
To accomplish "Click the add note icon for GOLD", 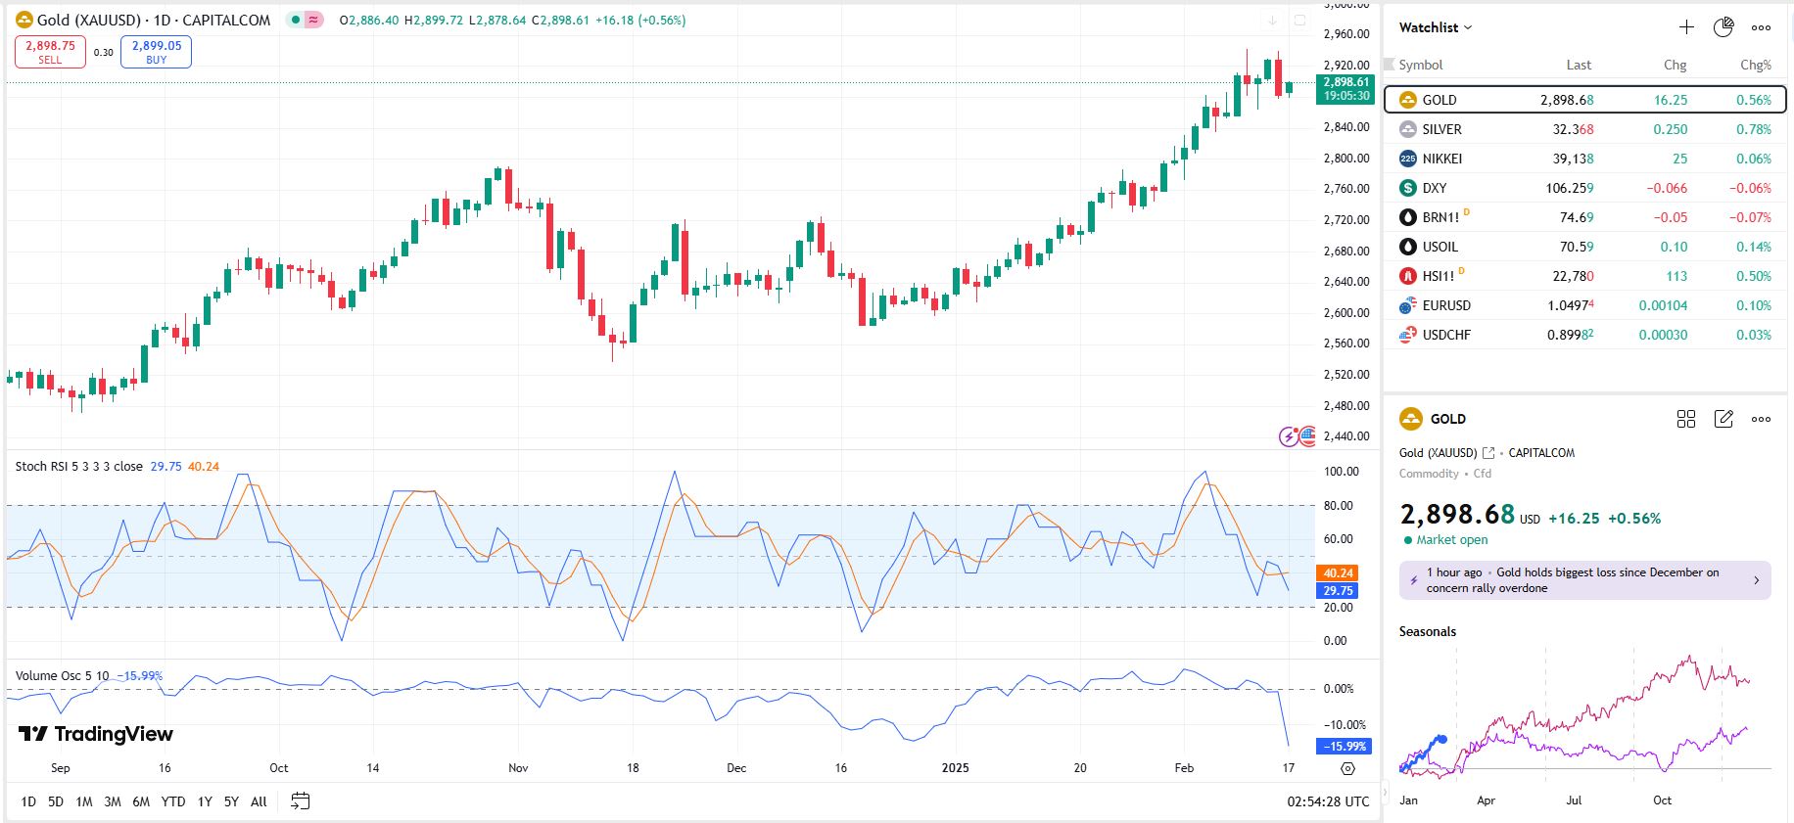I will pos(1723,419).
